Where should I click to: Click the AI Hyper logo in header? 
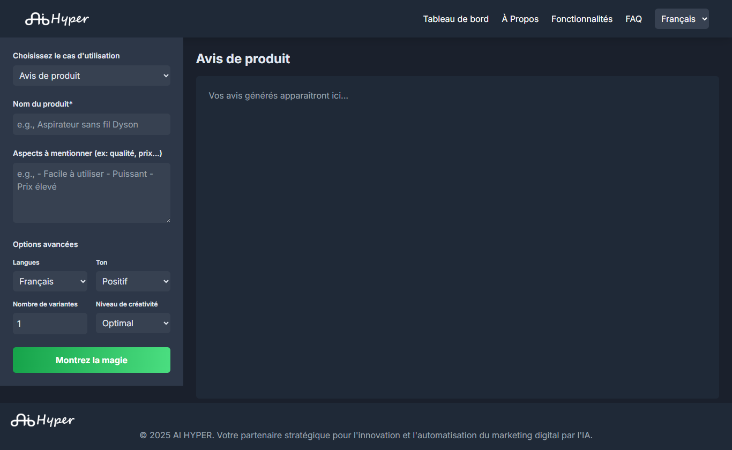click(57, 19)
